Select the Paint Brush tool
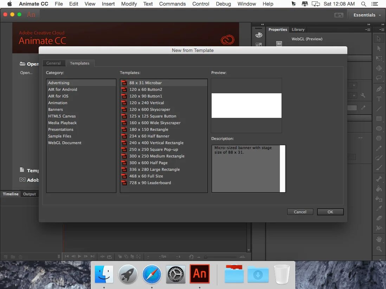 tap(379, 158)
